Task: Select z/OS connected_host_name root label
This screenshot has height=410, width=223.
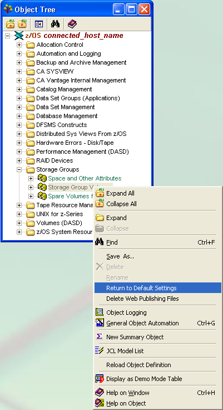Action: point(74,36)
